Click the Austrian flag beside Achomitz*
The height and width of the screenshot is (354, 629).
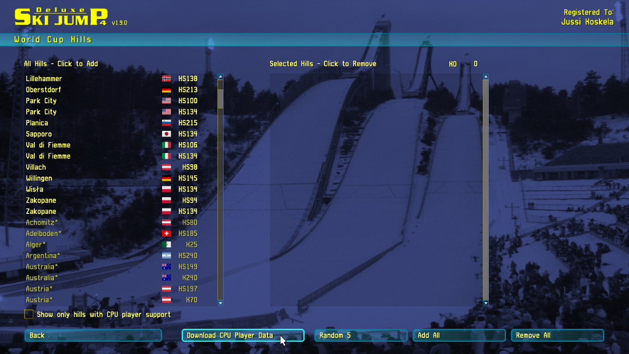pyautogui.click(x=166, y=222)
